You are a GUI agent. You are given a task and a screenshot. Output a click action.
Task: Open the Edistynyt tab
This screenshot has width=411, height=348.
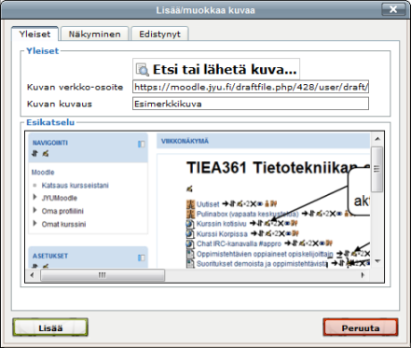tap(159, 34)
